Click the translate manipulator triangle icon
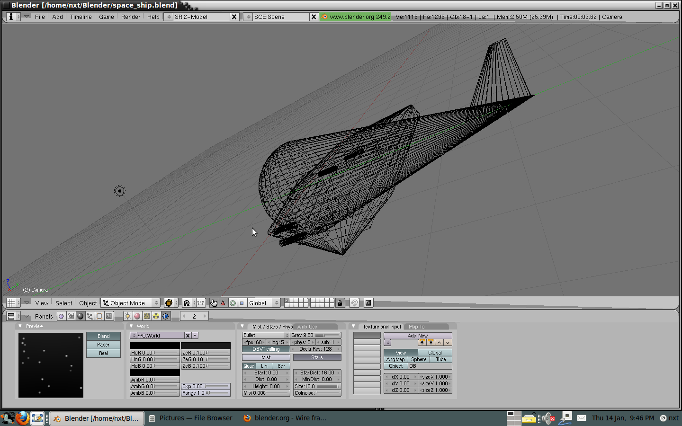This screenshot has height=426, width=682. [x=223, y=303]
